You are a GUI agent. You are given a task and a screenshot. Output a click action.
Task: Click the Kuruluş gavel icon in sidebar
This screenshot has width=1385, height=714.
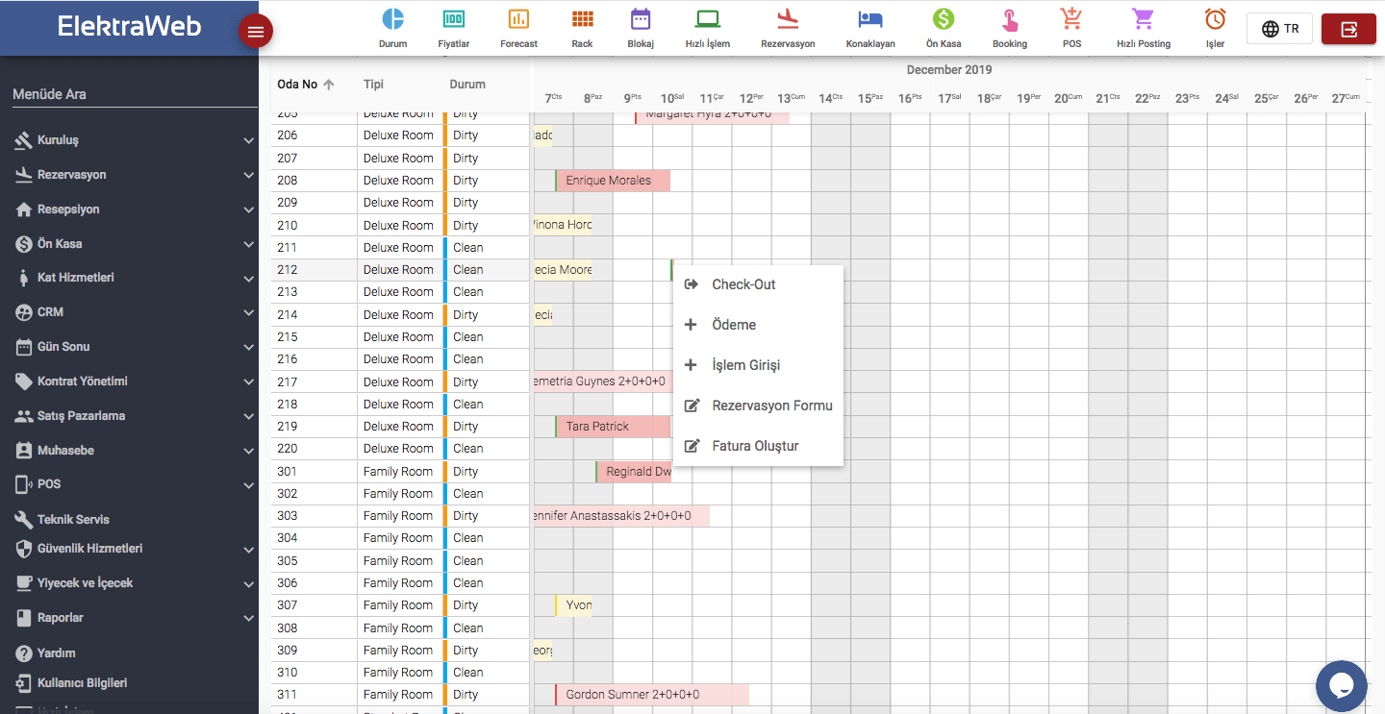click(24, 140)
